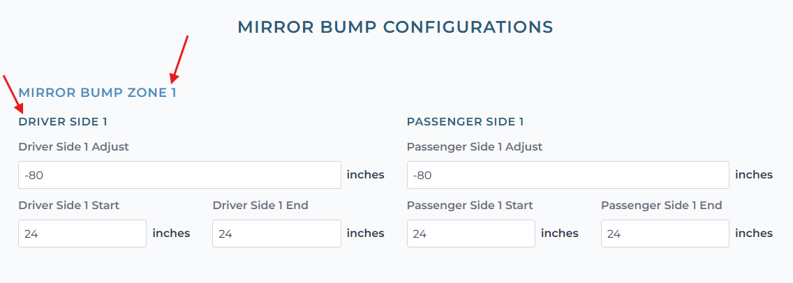
Task: Select the Passenger Side 1 End input box
Action: click(665, 234)
